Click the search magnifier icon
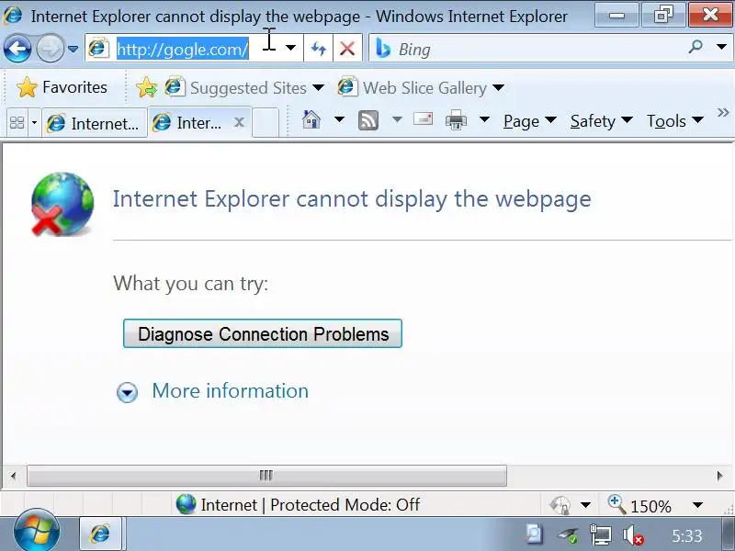Screen dimensions: 735x551 [695, 47]
